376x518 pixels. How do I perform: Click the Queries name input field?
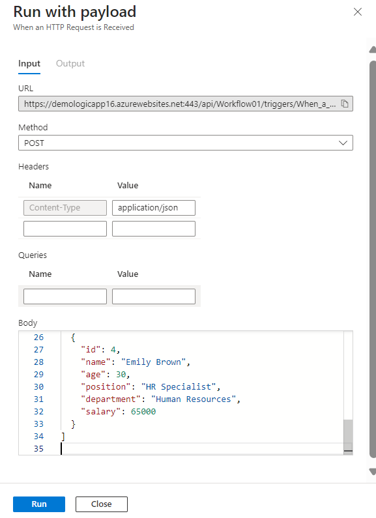65,296
